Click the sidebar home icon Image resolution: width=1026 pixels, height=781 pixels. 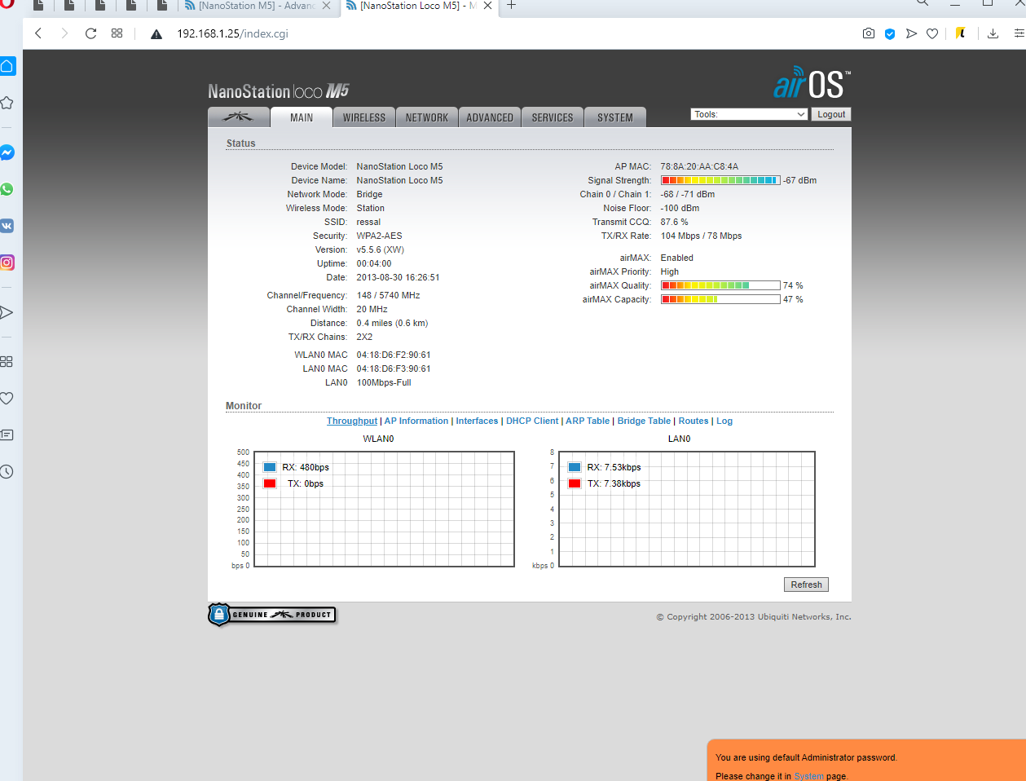coord(7,66)
